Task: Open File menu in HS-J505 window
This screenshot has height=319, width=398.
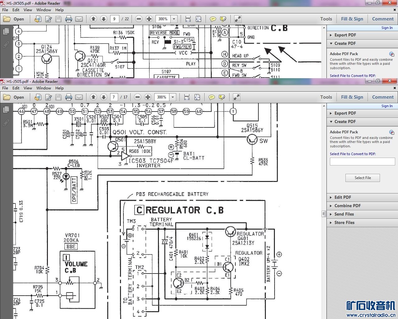Action: tap(5, 88)
